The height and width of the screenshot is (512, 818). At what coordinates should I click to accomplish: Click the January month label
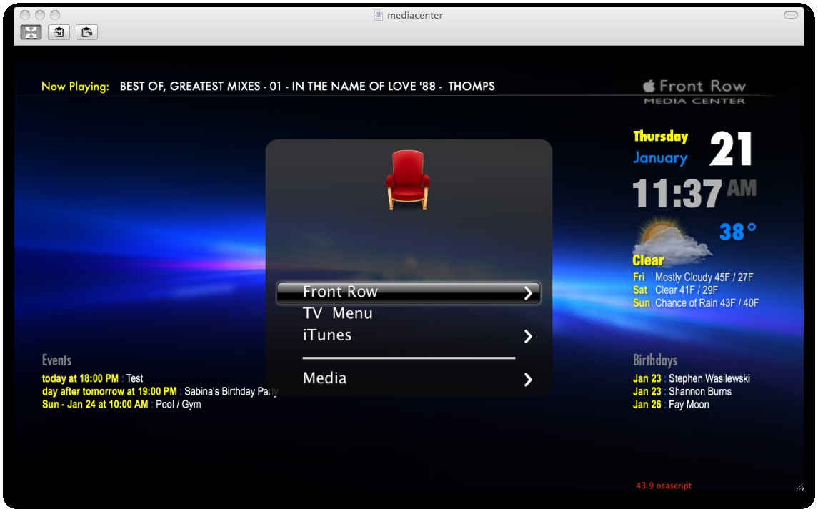(x=660, y=157)
